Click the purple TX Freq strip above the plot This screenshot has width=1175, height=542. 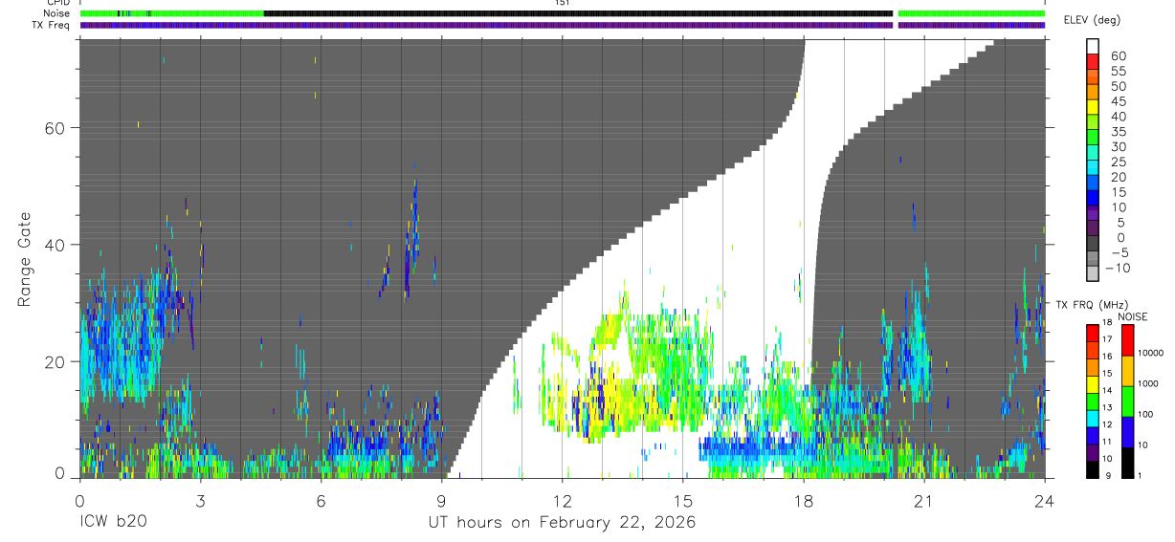563,25
